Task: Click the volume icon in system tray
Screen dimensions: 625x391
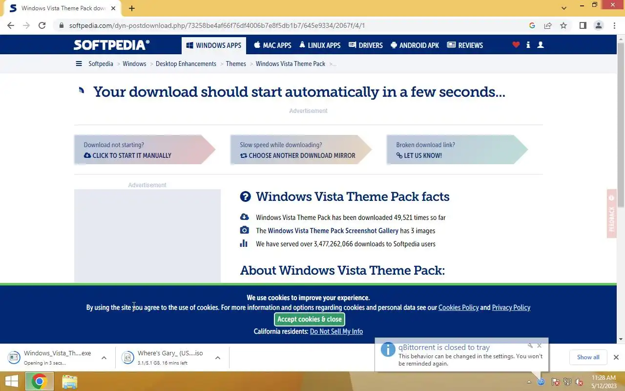Action: [579, 382]
